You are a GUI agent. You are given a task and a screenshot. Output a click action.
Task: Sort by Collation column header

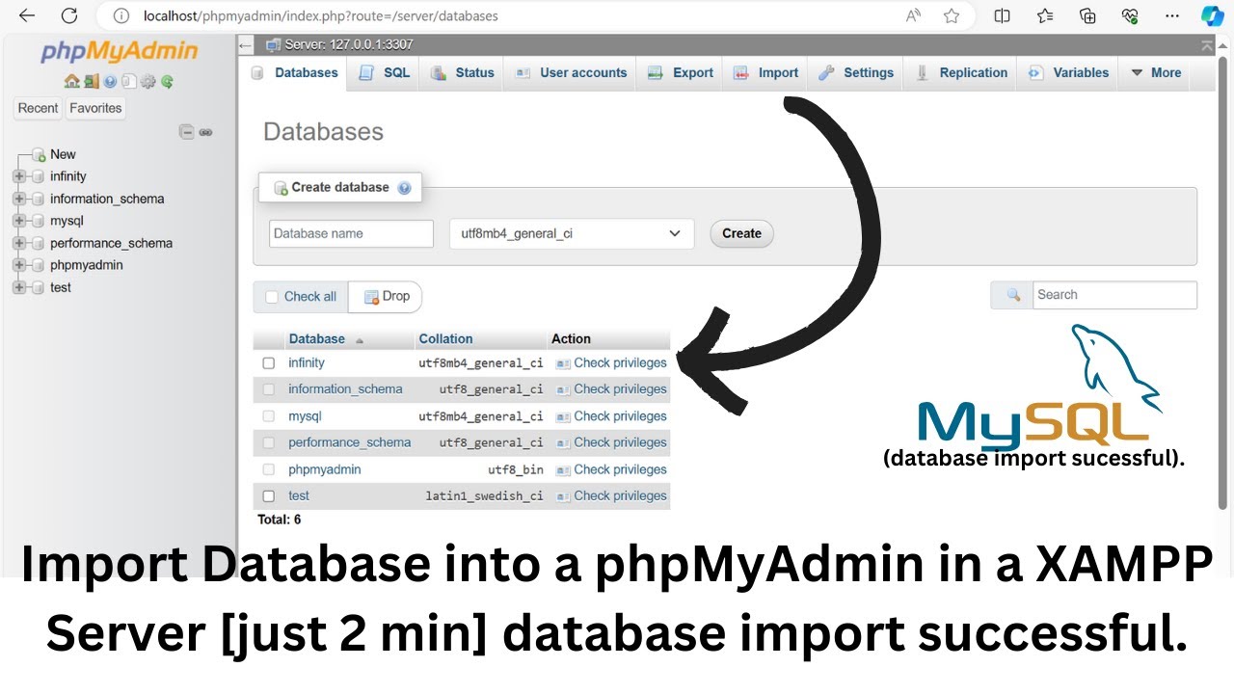coord(445,339)
